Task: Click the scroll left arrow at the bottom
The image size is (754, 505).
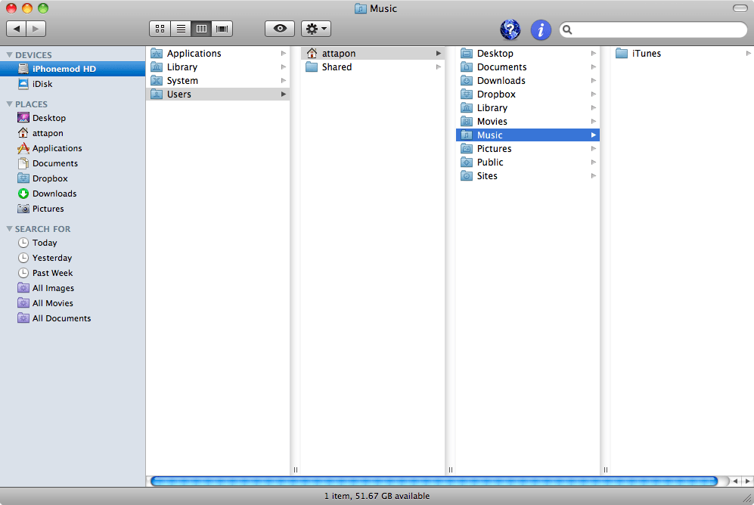Action: [x=735, y=481]
